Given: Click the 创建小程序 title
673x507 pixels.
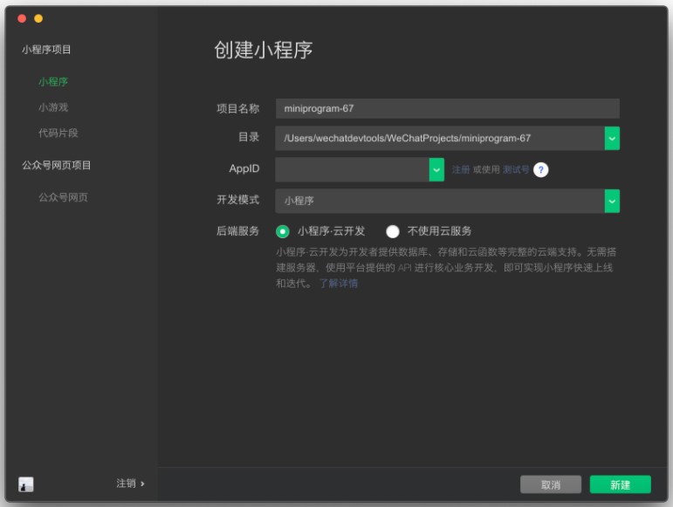Looking at the screenshot, I should pyautogui.click(x=263, y=50).
